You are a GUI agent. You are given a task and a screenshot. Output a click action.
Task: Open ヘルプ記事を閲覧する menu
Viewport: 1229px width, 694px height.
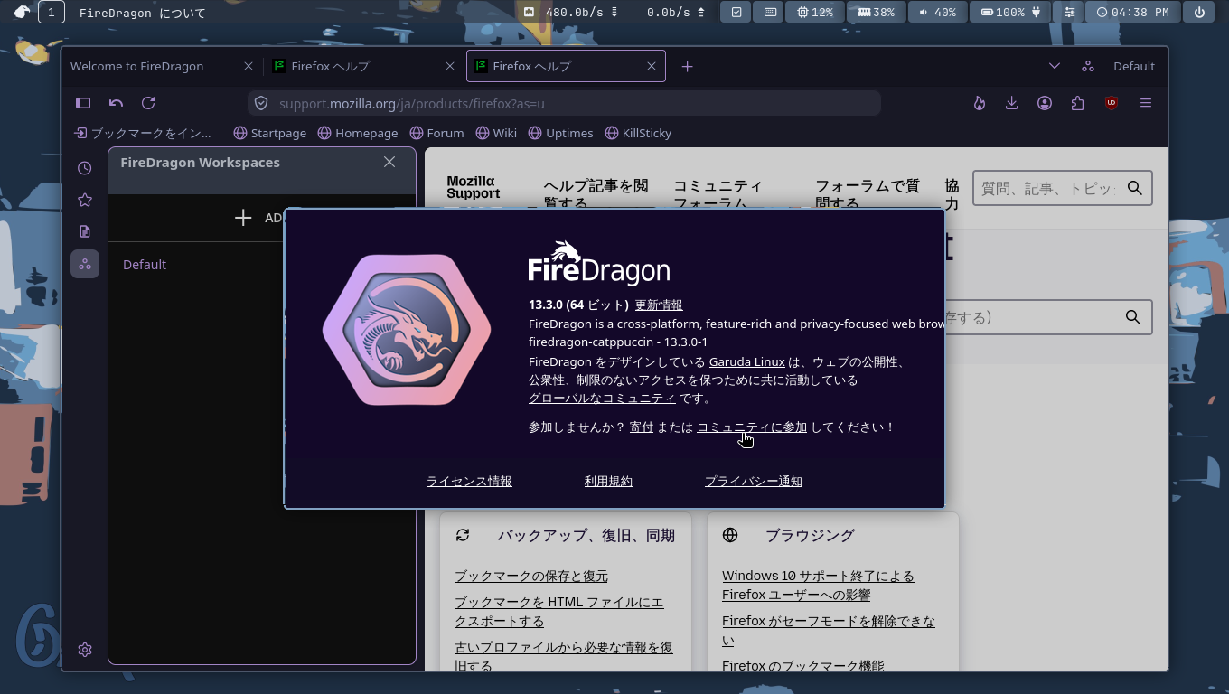pos(596,193)
